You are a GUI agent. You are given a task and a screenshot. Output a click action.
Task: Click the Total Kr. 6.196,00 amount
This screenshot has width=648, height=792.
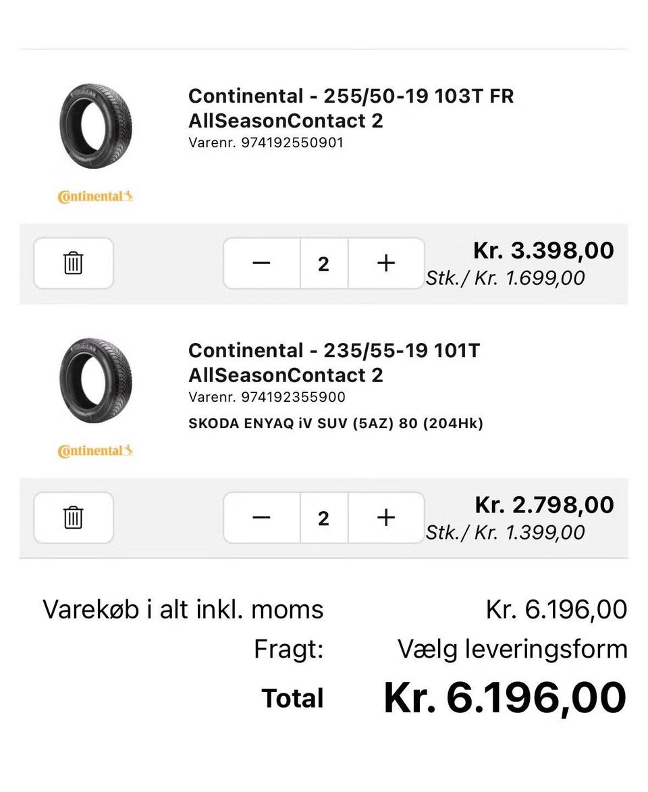click(x=505, y=697)
